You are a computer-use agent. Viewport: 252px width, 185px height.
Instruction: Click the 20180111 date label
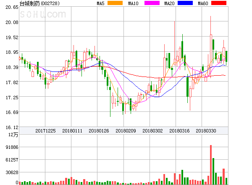pos(72,131)
